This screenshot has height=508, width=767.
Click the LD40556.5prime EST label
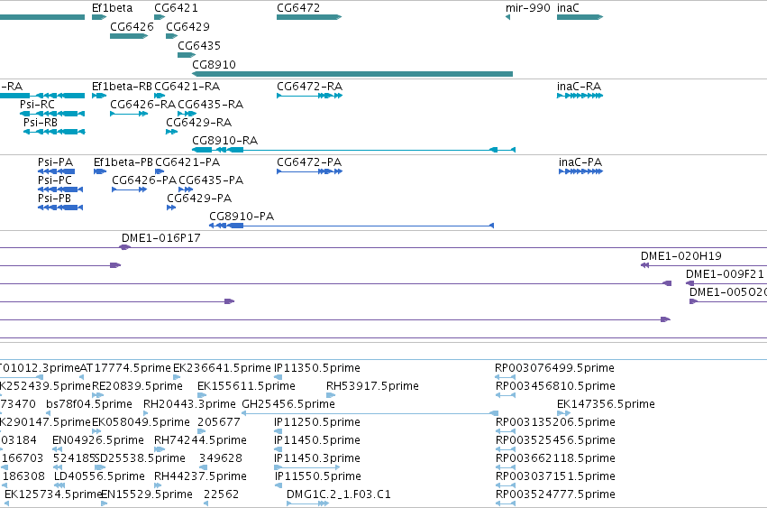pyautogui.click(x=99, y=476)
